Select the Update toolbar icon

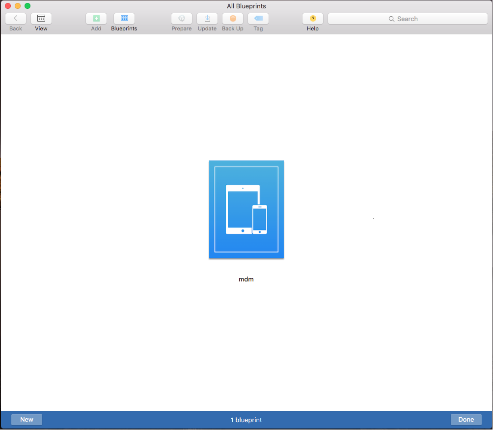click(207, 19)
